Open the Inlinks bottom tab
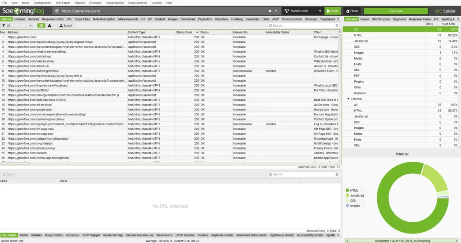461x243 pixels. coord(23,235)
